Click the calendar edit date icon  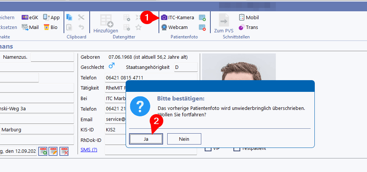[53, 151]
